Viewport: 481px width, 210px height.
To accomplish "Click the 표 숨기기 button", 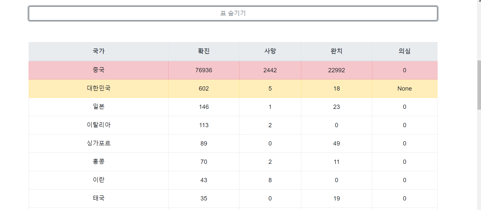I will click(233, 13).
